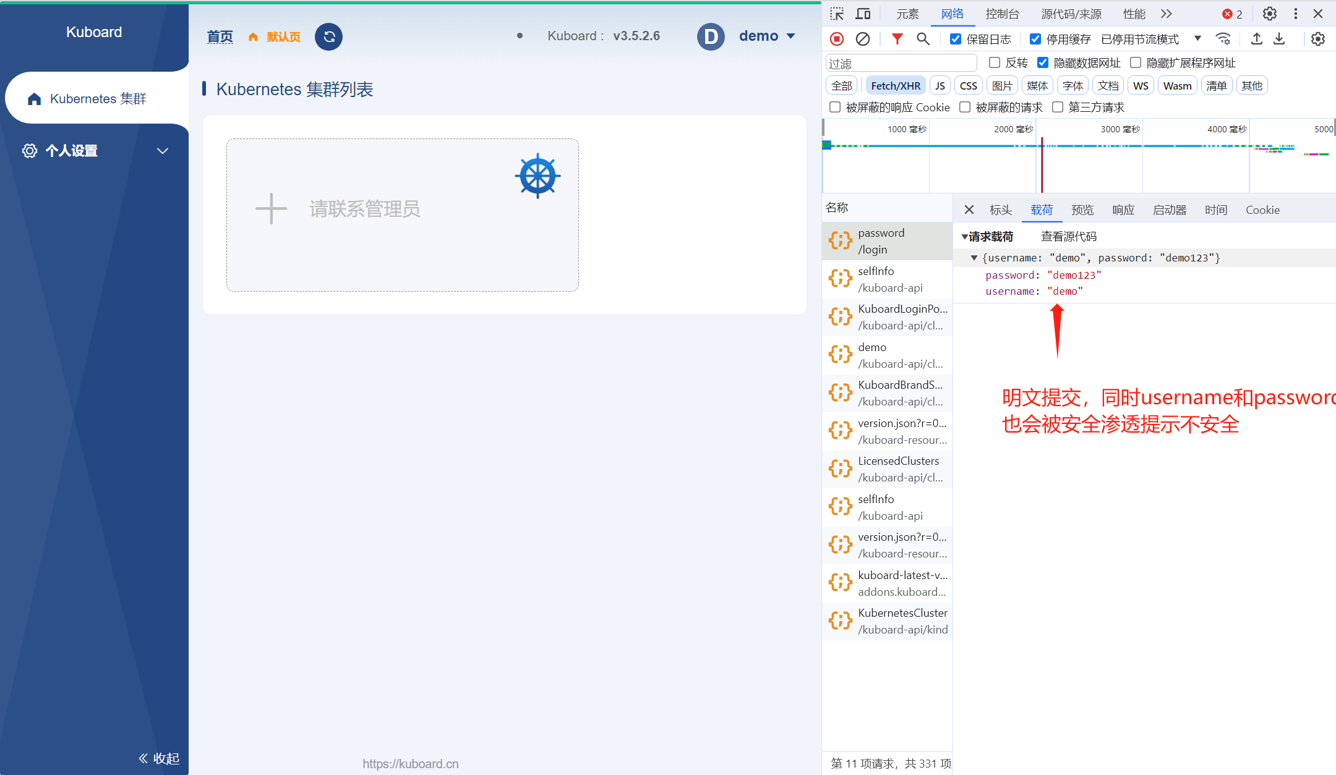The height and width of the screenshot is (775, 1336).
Task: Click the 收起 sidebar collapse button
Action: tap(159, 758)
